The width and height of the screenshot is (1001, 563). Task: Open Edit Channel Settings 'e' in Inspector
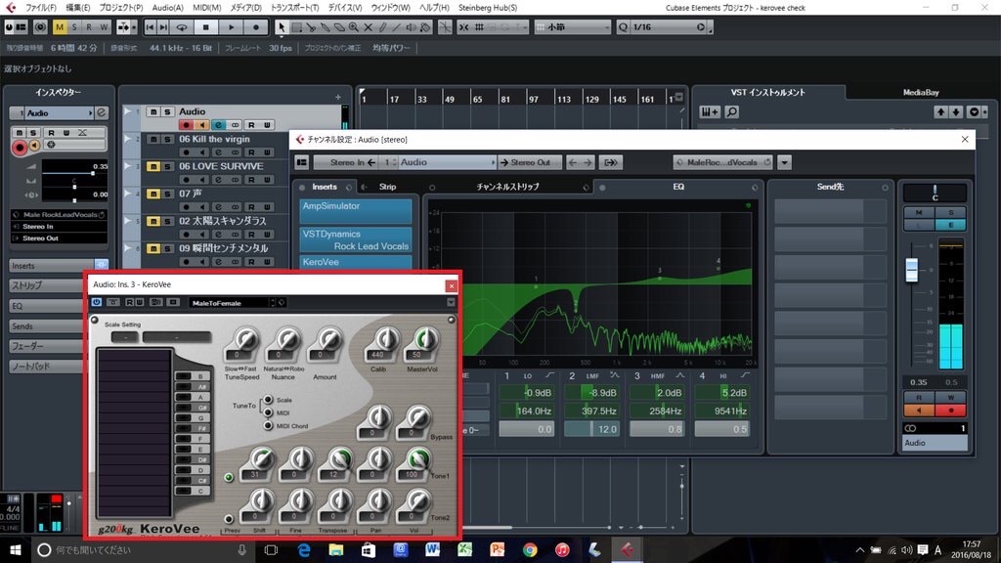point(102,112)
